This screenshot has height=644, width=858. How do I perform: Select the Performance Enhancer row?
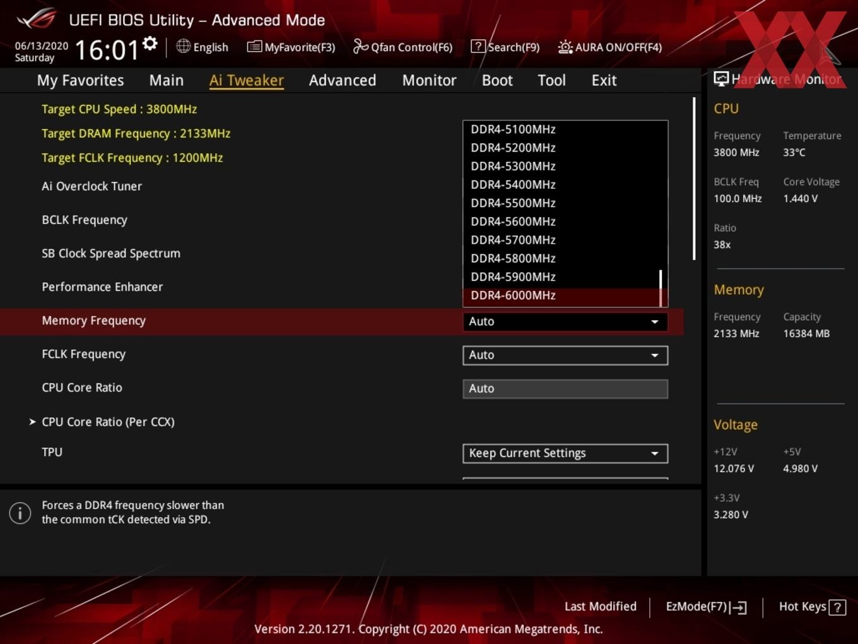coord(102,287)
